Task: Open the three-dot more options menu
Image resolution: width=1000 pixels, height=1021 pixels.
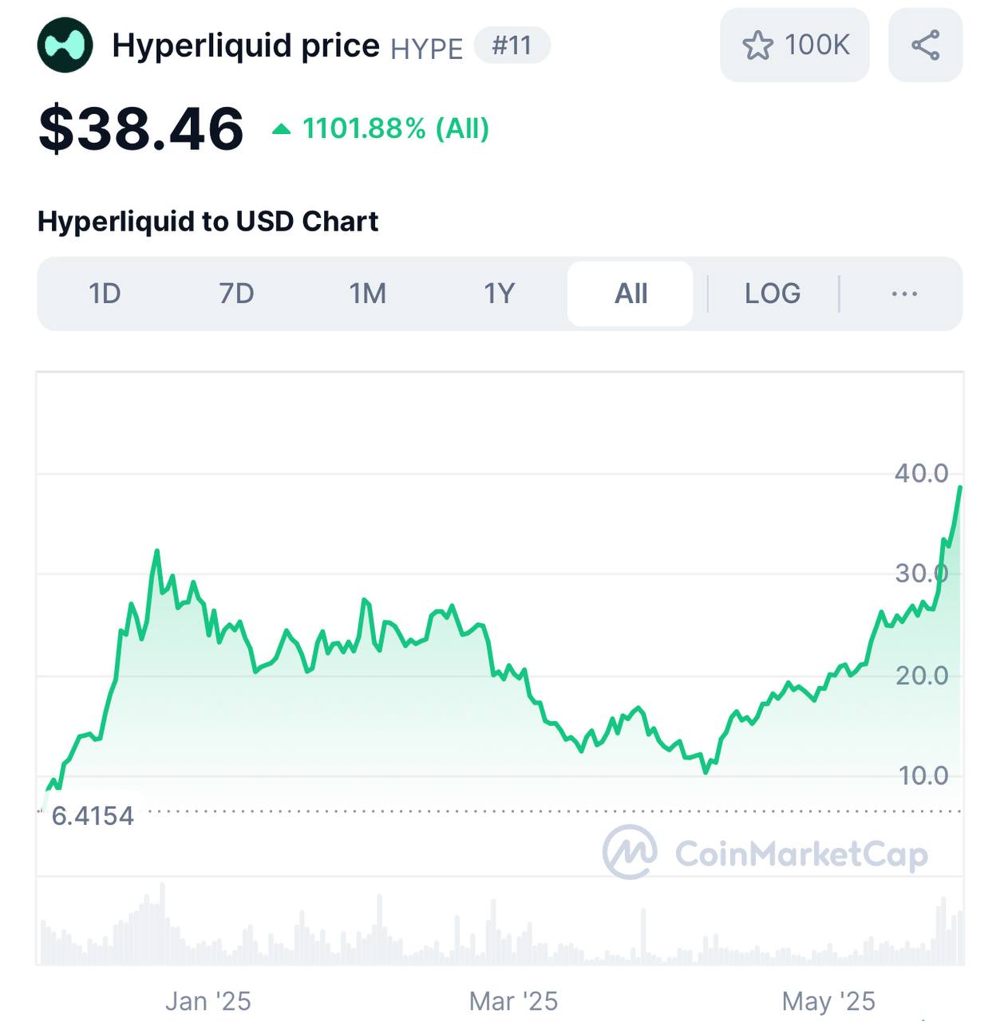Action: click(x=904, y=294)
